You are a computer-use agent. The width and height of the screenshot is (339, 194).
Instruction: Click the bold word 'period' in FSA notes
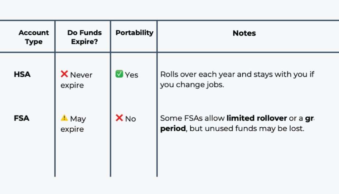173,129
